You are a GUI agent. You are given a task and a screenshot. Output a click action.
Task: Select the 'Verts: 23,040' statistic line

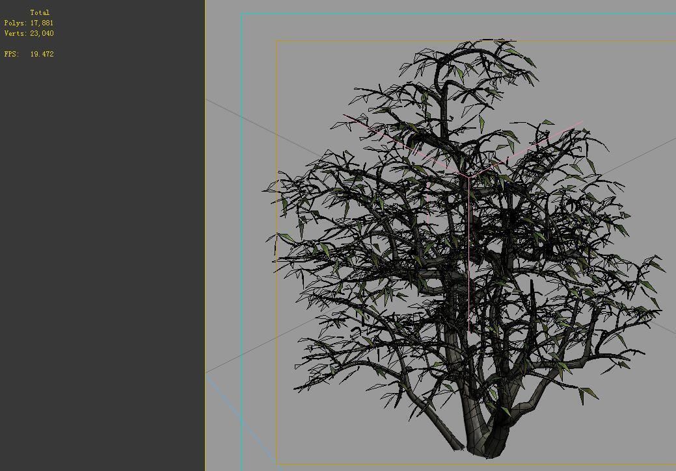pyautogui.click(x=29, y=33)
